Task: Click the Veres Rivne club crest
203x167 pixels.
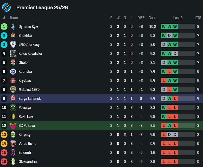Action: pos(13,144)
